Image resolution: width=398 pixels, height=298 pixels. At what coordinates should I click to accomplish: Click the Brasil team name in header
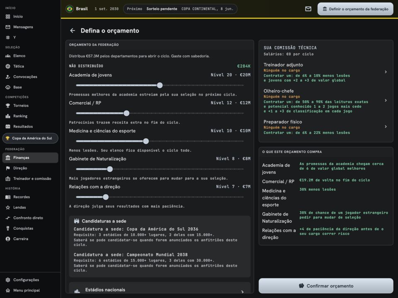(x=82, y=9)
